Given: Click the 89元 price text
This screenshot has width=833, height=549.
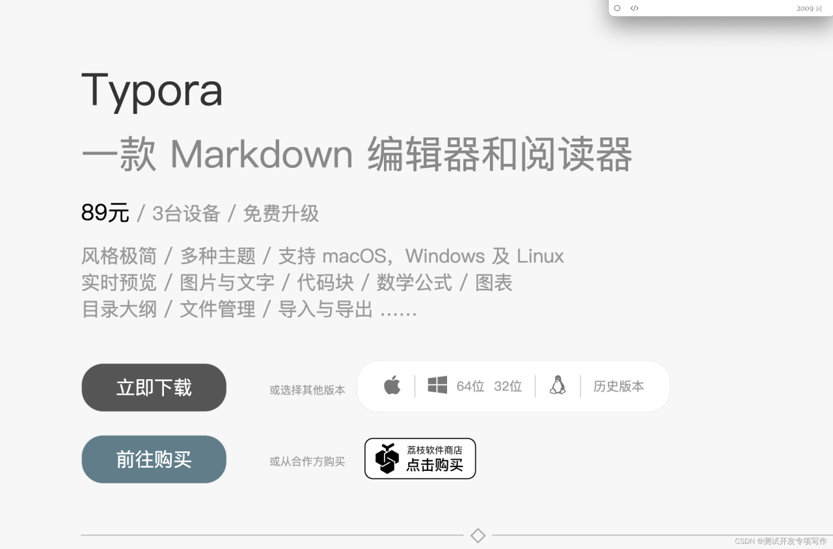Looking at the screenshot, I should [x=105, y=213].
